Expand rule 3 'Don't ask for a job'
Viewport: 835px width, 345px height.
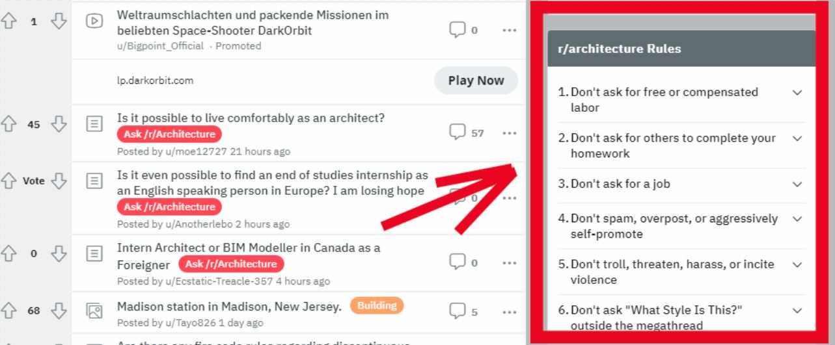[797, 184]
